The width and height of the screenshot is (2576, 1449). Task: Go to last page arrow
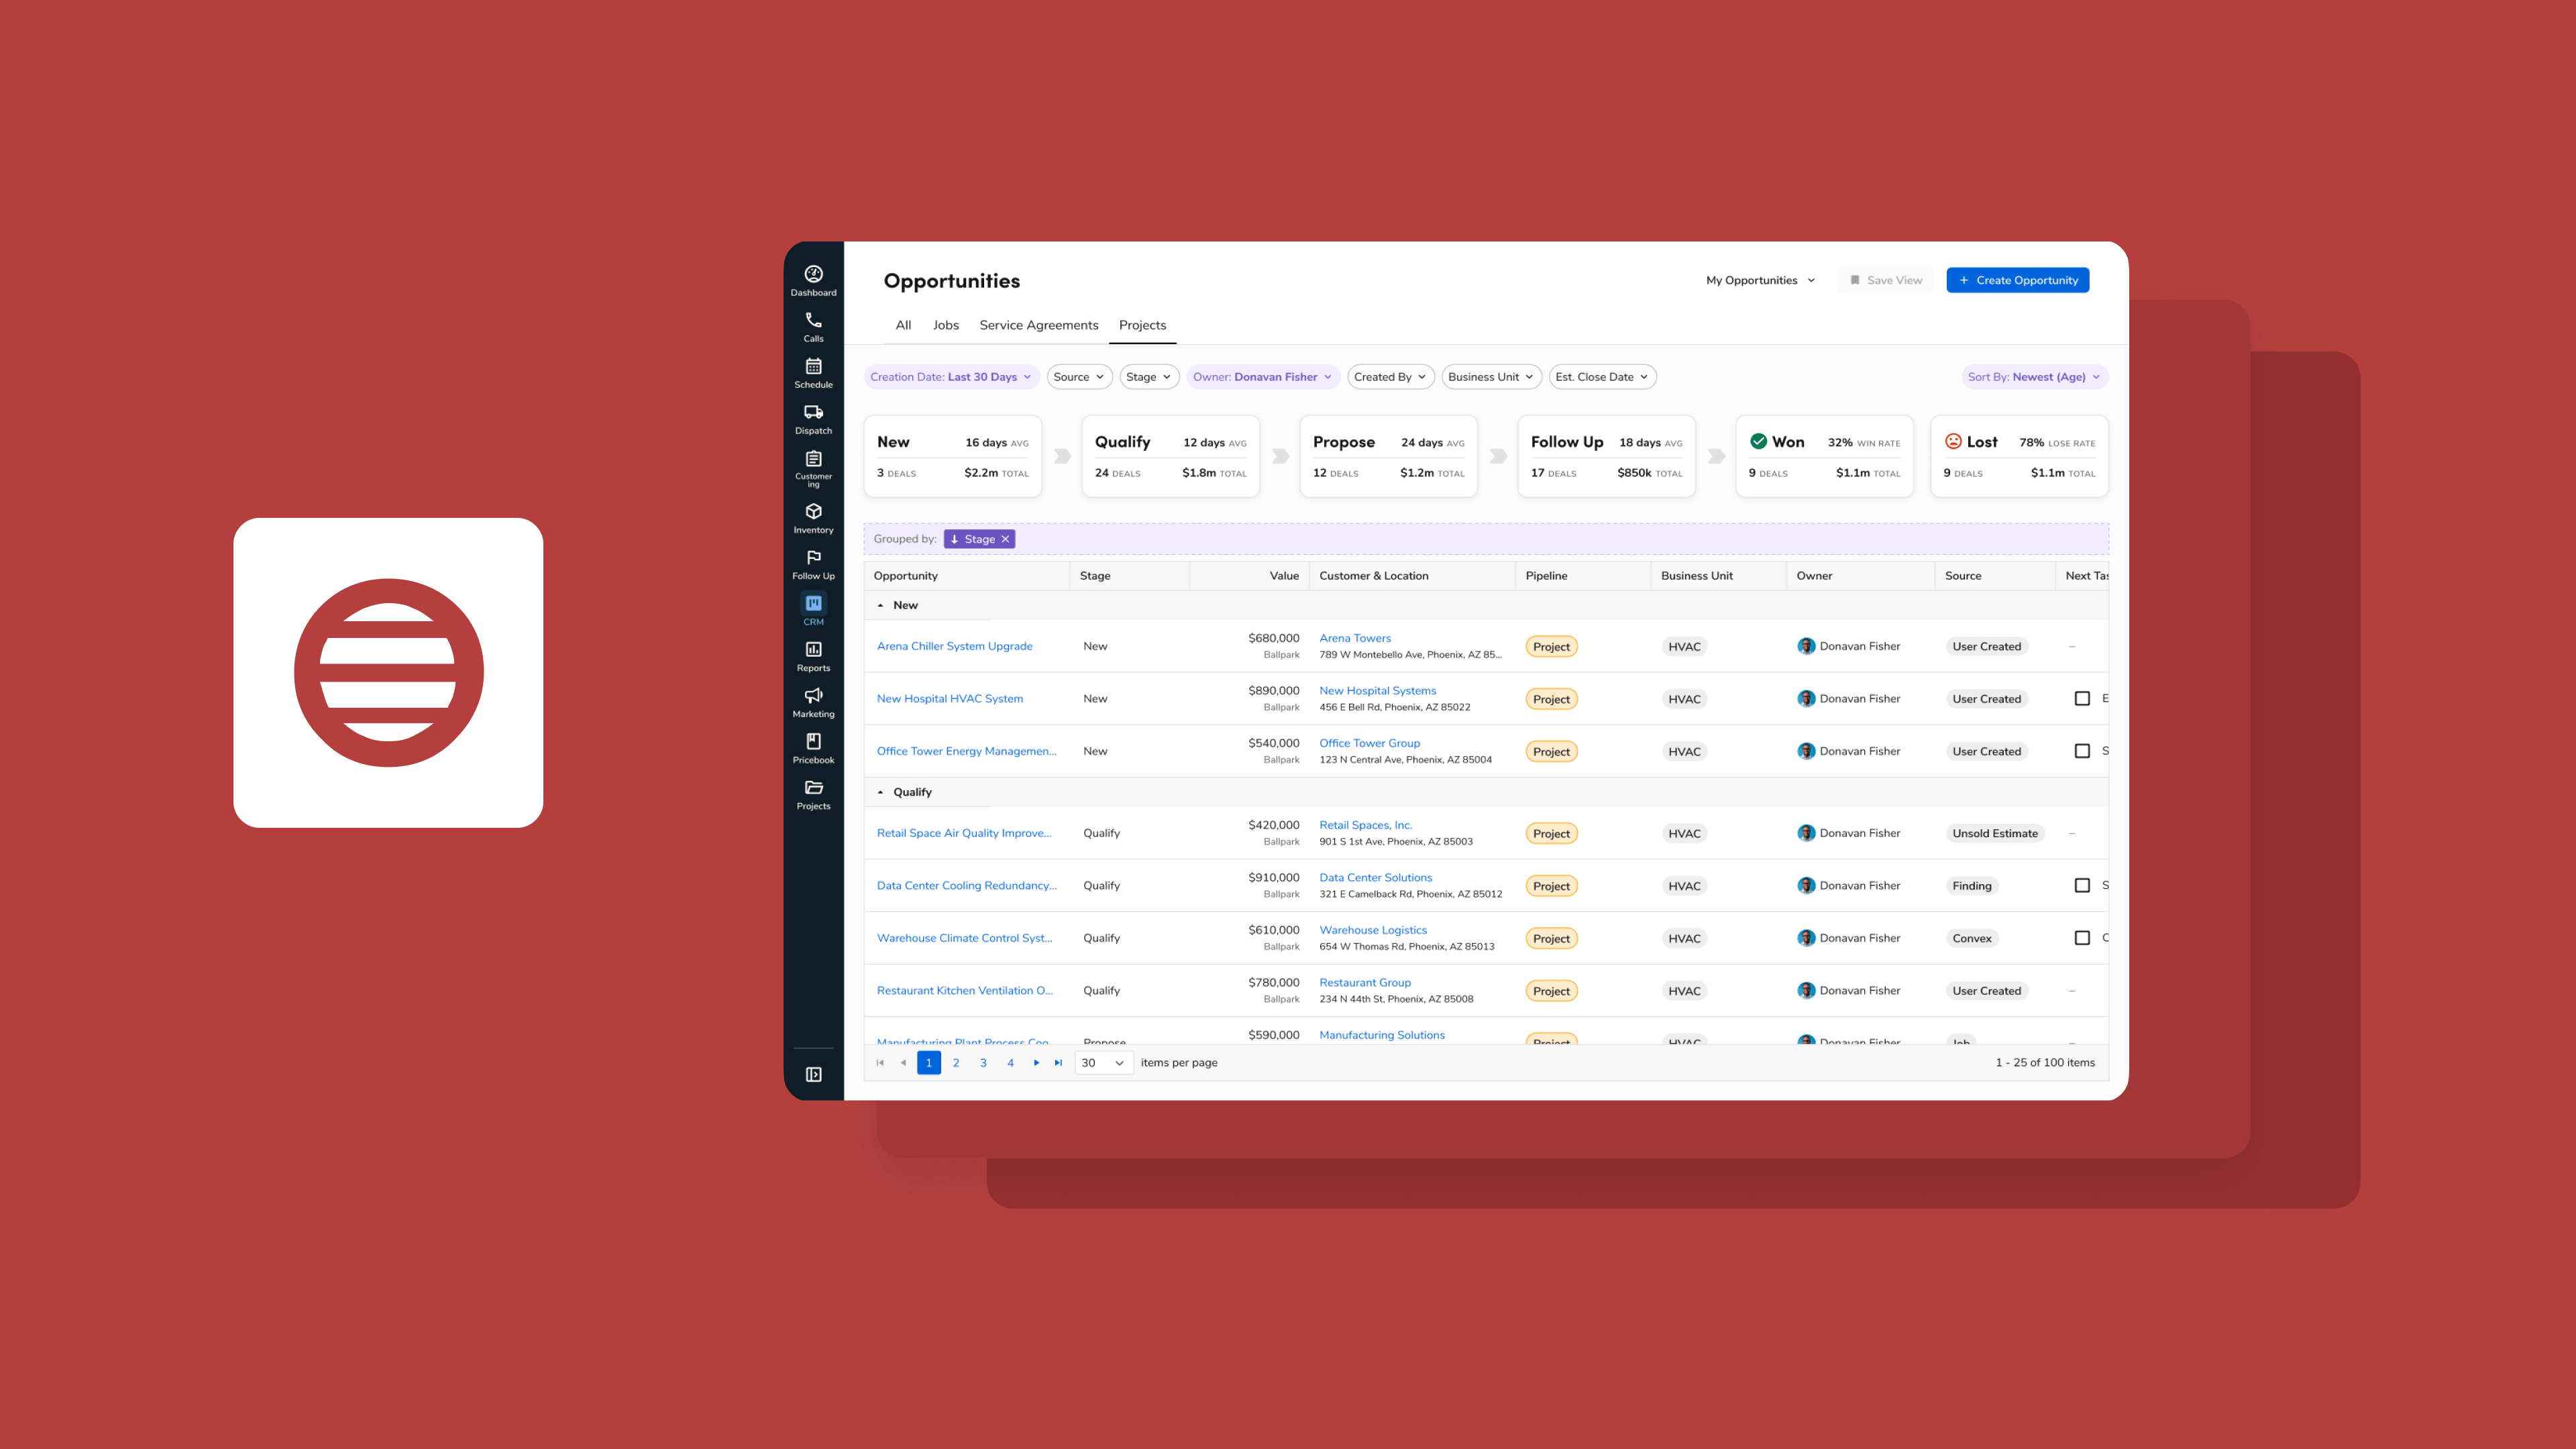point(1058,1062)
